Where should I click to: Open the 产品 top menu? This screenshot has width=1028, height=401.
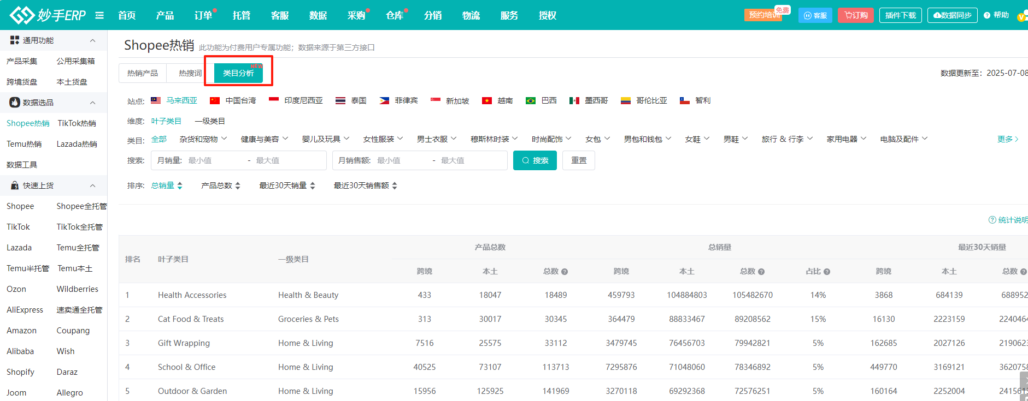point(165,15)
